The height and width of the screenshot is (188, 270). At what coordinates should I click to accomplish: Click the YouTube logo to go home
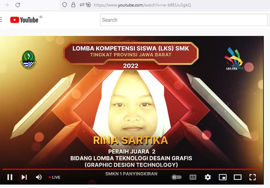(x=24, y=20)
